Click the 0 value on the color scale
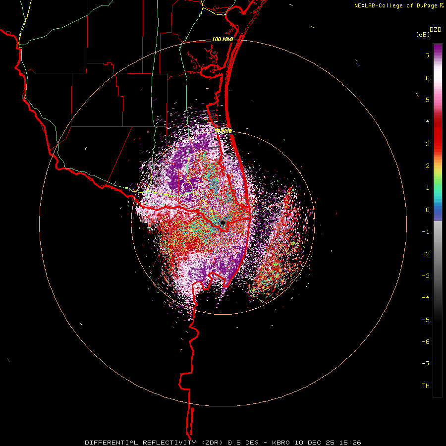Viewport: 446px width, 446px height. coord(428,210)
